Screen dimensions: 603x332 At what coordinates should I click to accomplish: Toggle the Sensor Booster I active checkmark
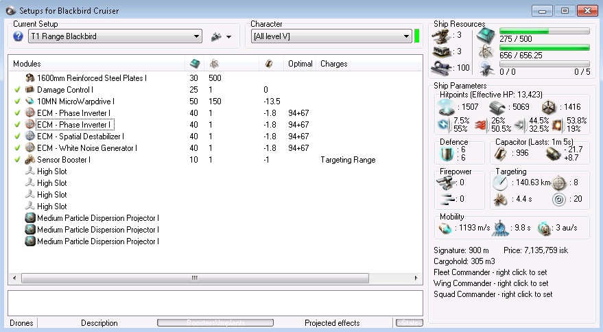coord(17,160)
